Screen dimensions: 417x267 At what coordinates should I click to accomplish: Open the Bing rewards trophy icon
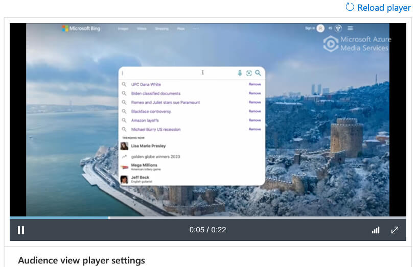point(338,28)
